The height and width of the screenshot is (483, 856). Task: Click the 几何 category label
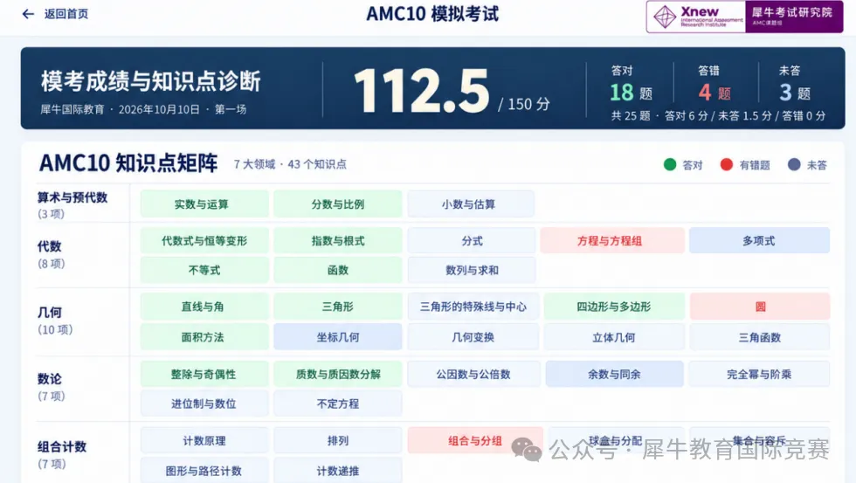49,313
